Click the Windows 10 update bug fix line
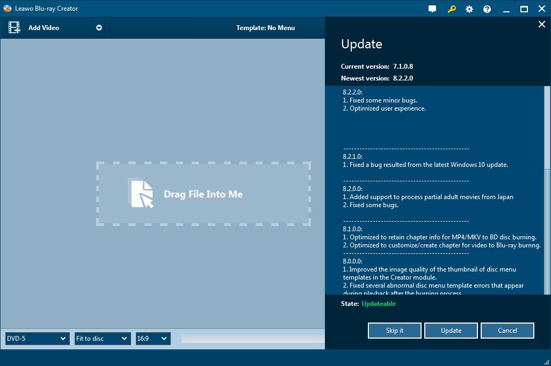 click(x=425, y=165)
